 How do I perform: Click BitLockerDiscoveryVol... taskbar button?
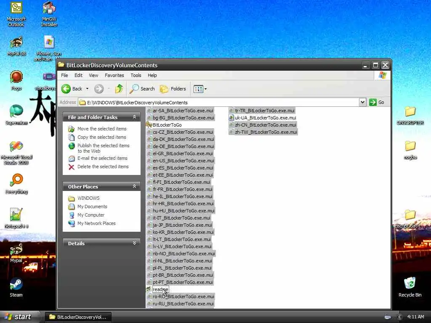point(78,317)
